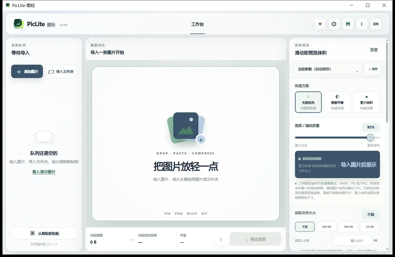Click the heart icon in the header
The height and width of the screenshot is (257, 395).
click(320, 24)
